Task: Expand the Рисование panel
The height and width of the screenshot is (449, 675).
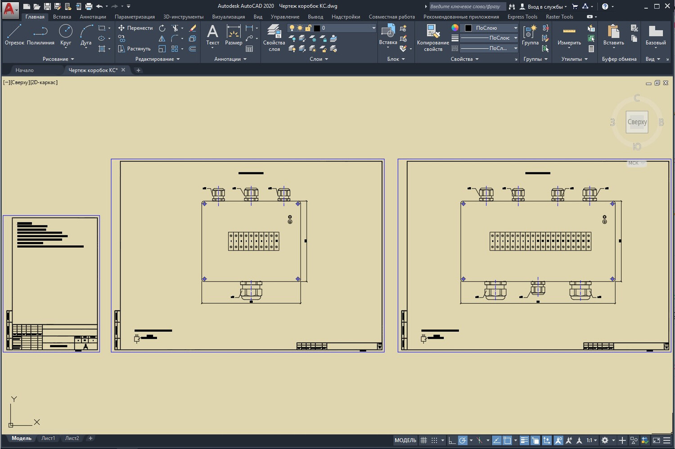Action: point(58,59)
